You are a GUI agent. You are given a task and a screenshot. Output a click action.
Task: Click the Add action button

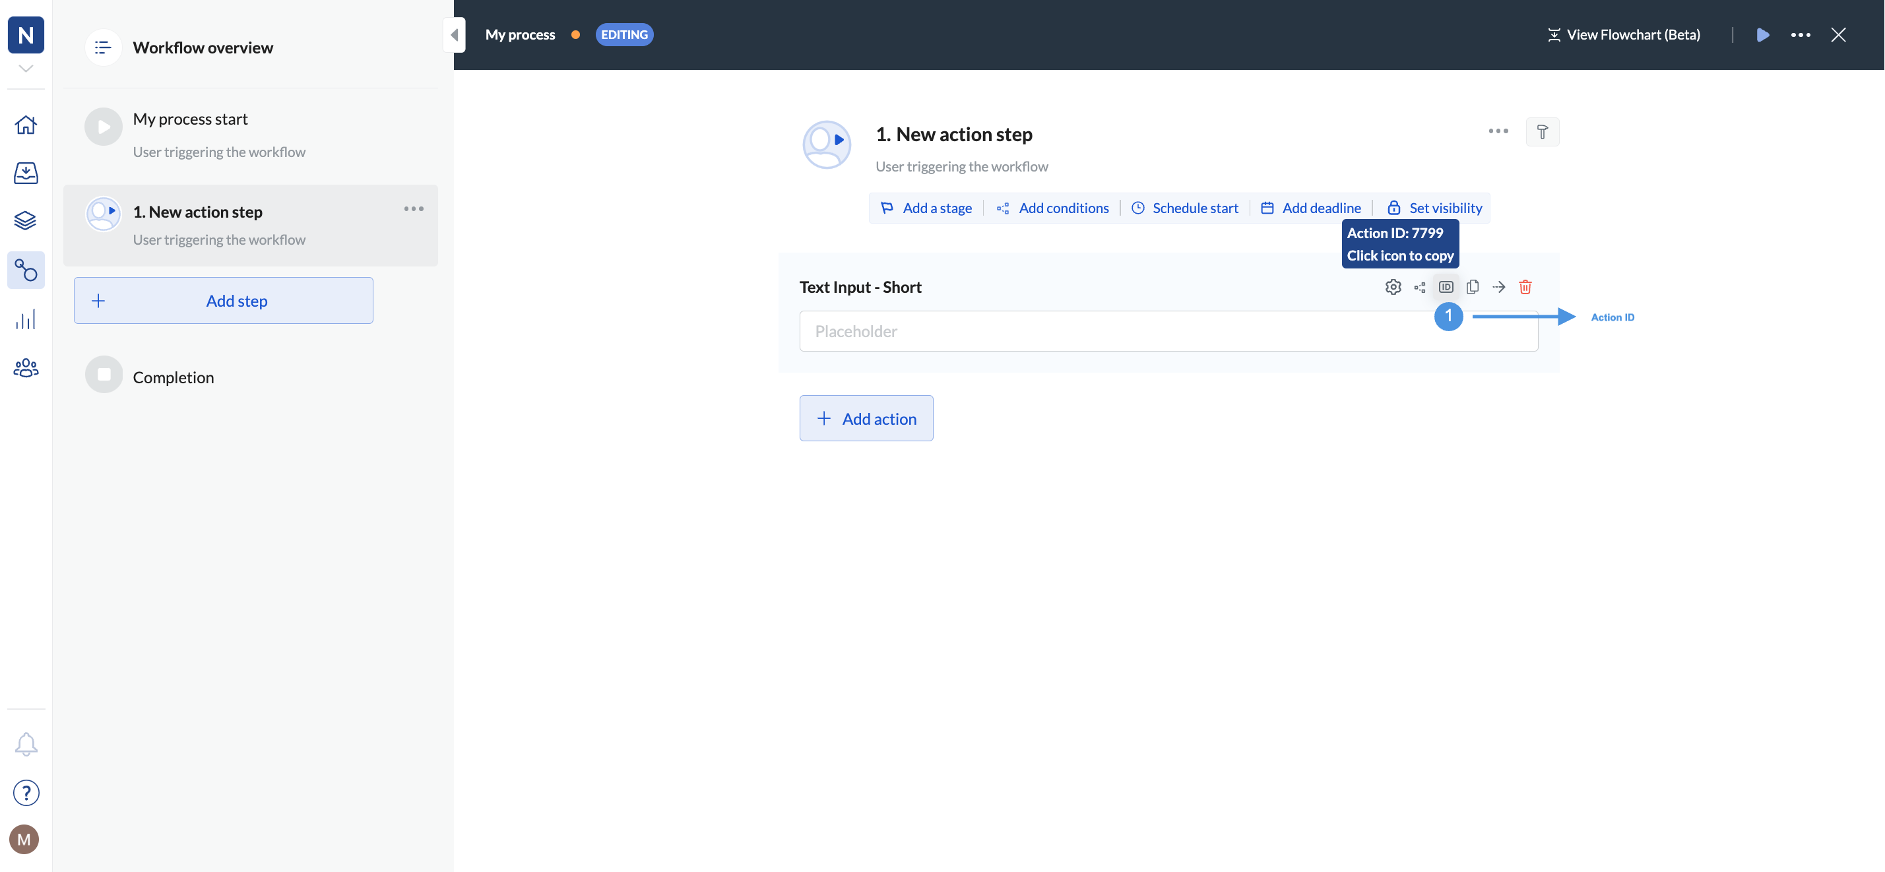[x=866, y=418]
